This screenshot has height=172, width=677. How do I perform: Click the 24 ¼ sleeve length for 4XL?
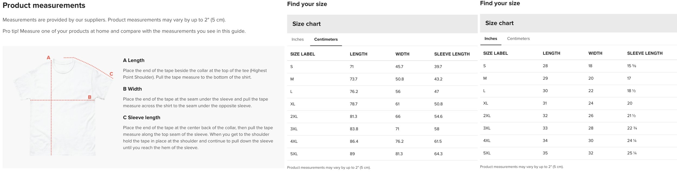[632, 141]
